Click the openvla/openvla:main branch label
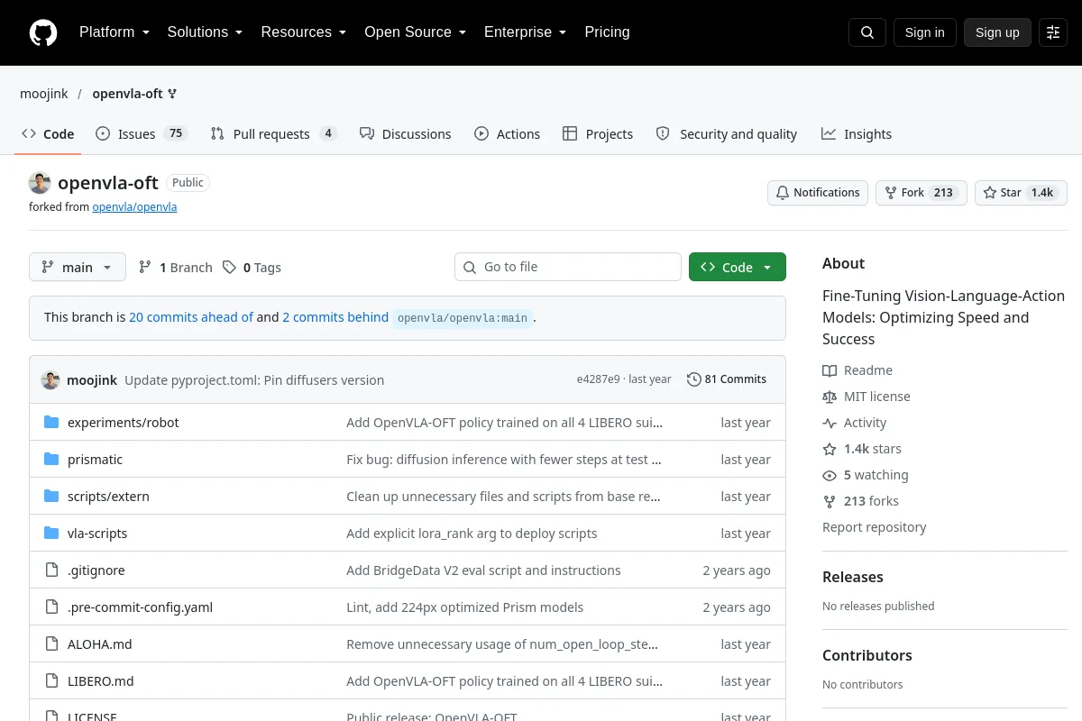Screen dimensions: 1082x721 pyautogui.click(x=463, y=318)
